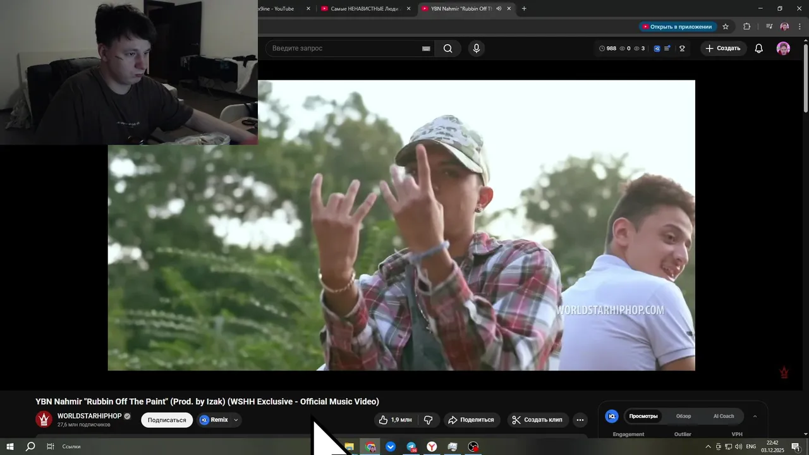Click Открыть в приложении button
The height and width of the screenshot is (455, 809).
tap(677, 27)
